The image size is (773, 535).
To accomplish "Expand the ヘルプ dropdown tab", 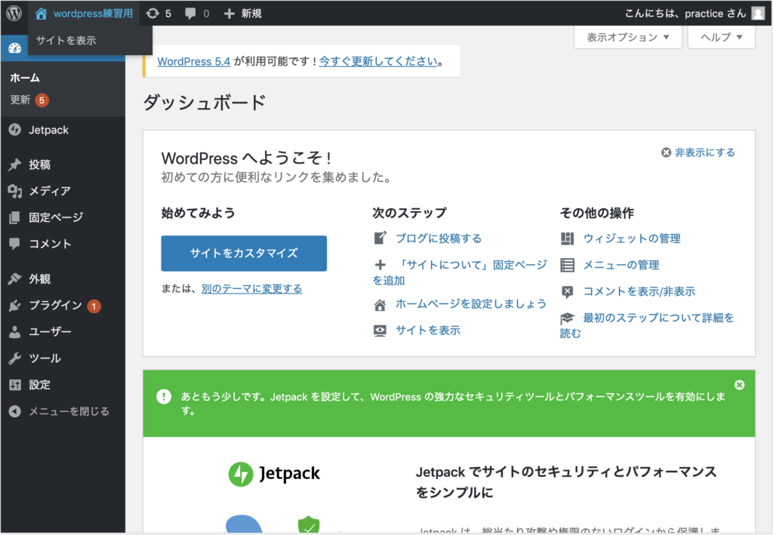I will point(721,37).
